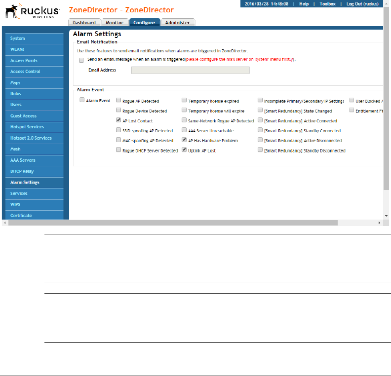Uncheck AP Has Hardware Problem alarm
391x376 pixels.
184,140
